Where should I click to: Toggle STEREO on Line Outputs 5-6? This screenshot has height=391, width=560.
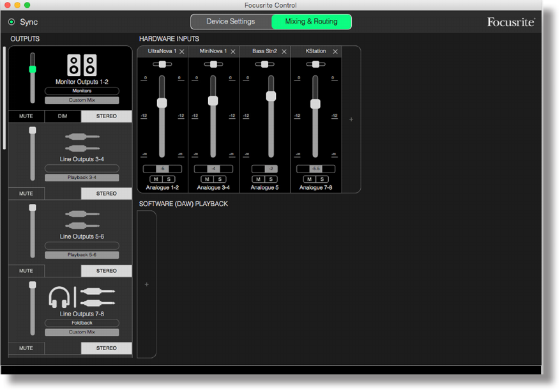(x=107, y=271)
